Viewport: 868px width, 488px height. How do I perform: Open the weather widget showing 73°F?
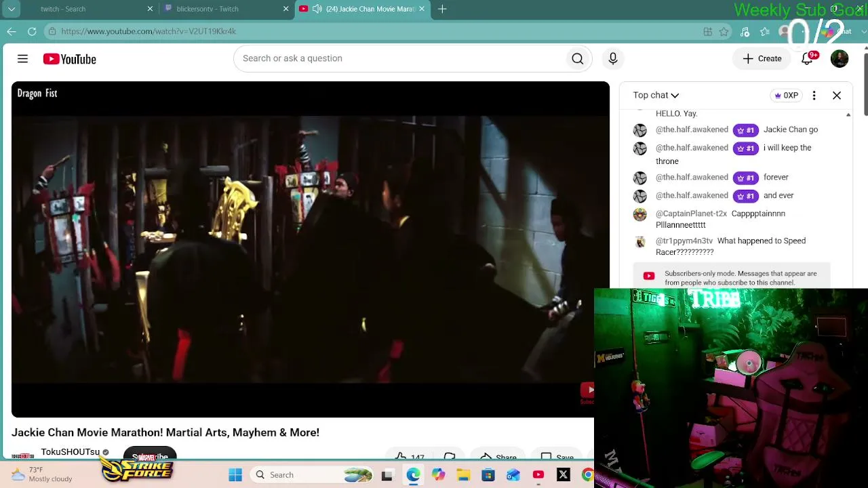(42, 474)
